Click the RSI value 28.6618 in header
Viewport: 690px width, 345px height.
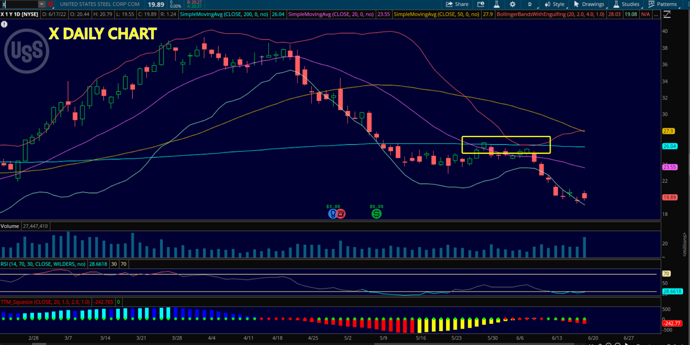98,264
